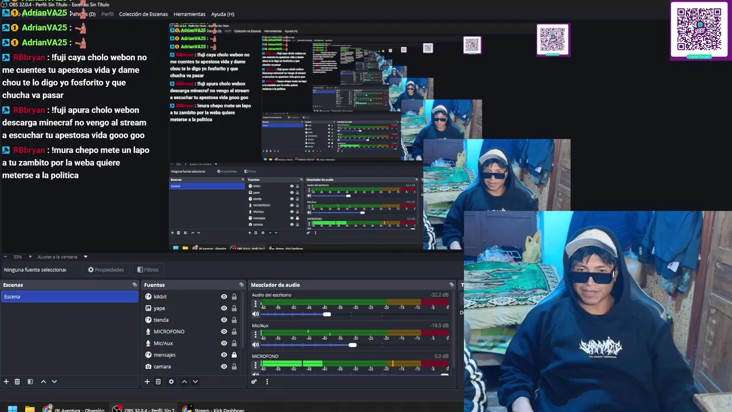Open Mic/Aux channel three-dot options
This screenshot has width=732, height=412.
tap(256, 335)
